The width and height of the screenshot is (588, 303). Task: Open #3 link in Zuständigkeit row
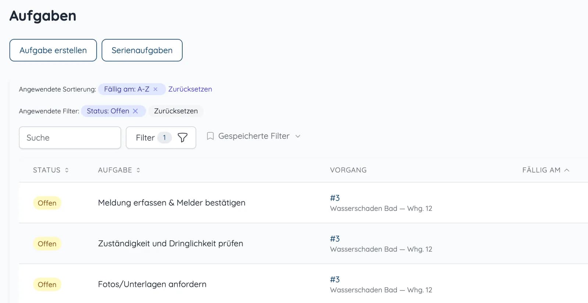click(335, 239)
